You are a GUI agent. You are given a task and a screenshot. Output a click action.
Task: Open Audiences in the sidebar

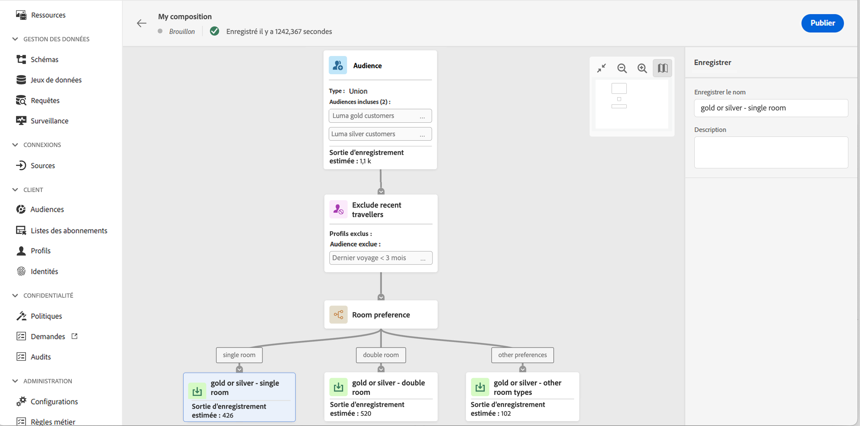coord(47,209)
